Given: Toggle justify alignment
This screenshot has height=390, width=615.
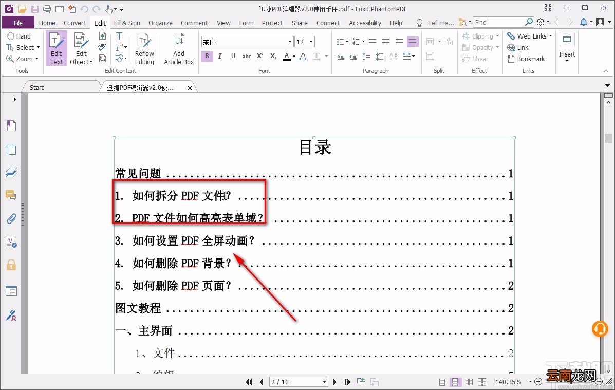Looking at the screenshot, I should tap(413, 42).
